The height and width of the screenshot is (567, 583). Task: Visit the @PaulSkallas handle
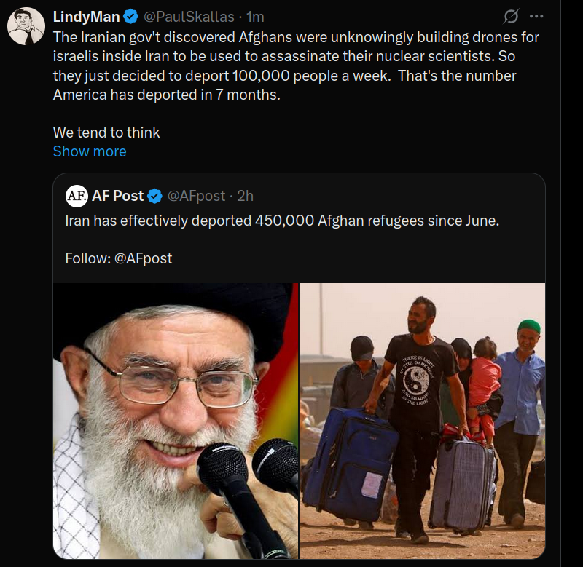click(189, 17)
